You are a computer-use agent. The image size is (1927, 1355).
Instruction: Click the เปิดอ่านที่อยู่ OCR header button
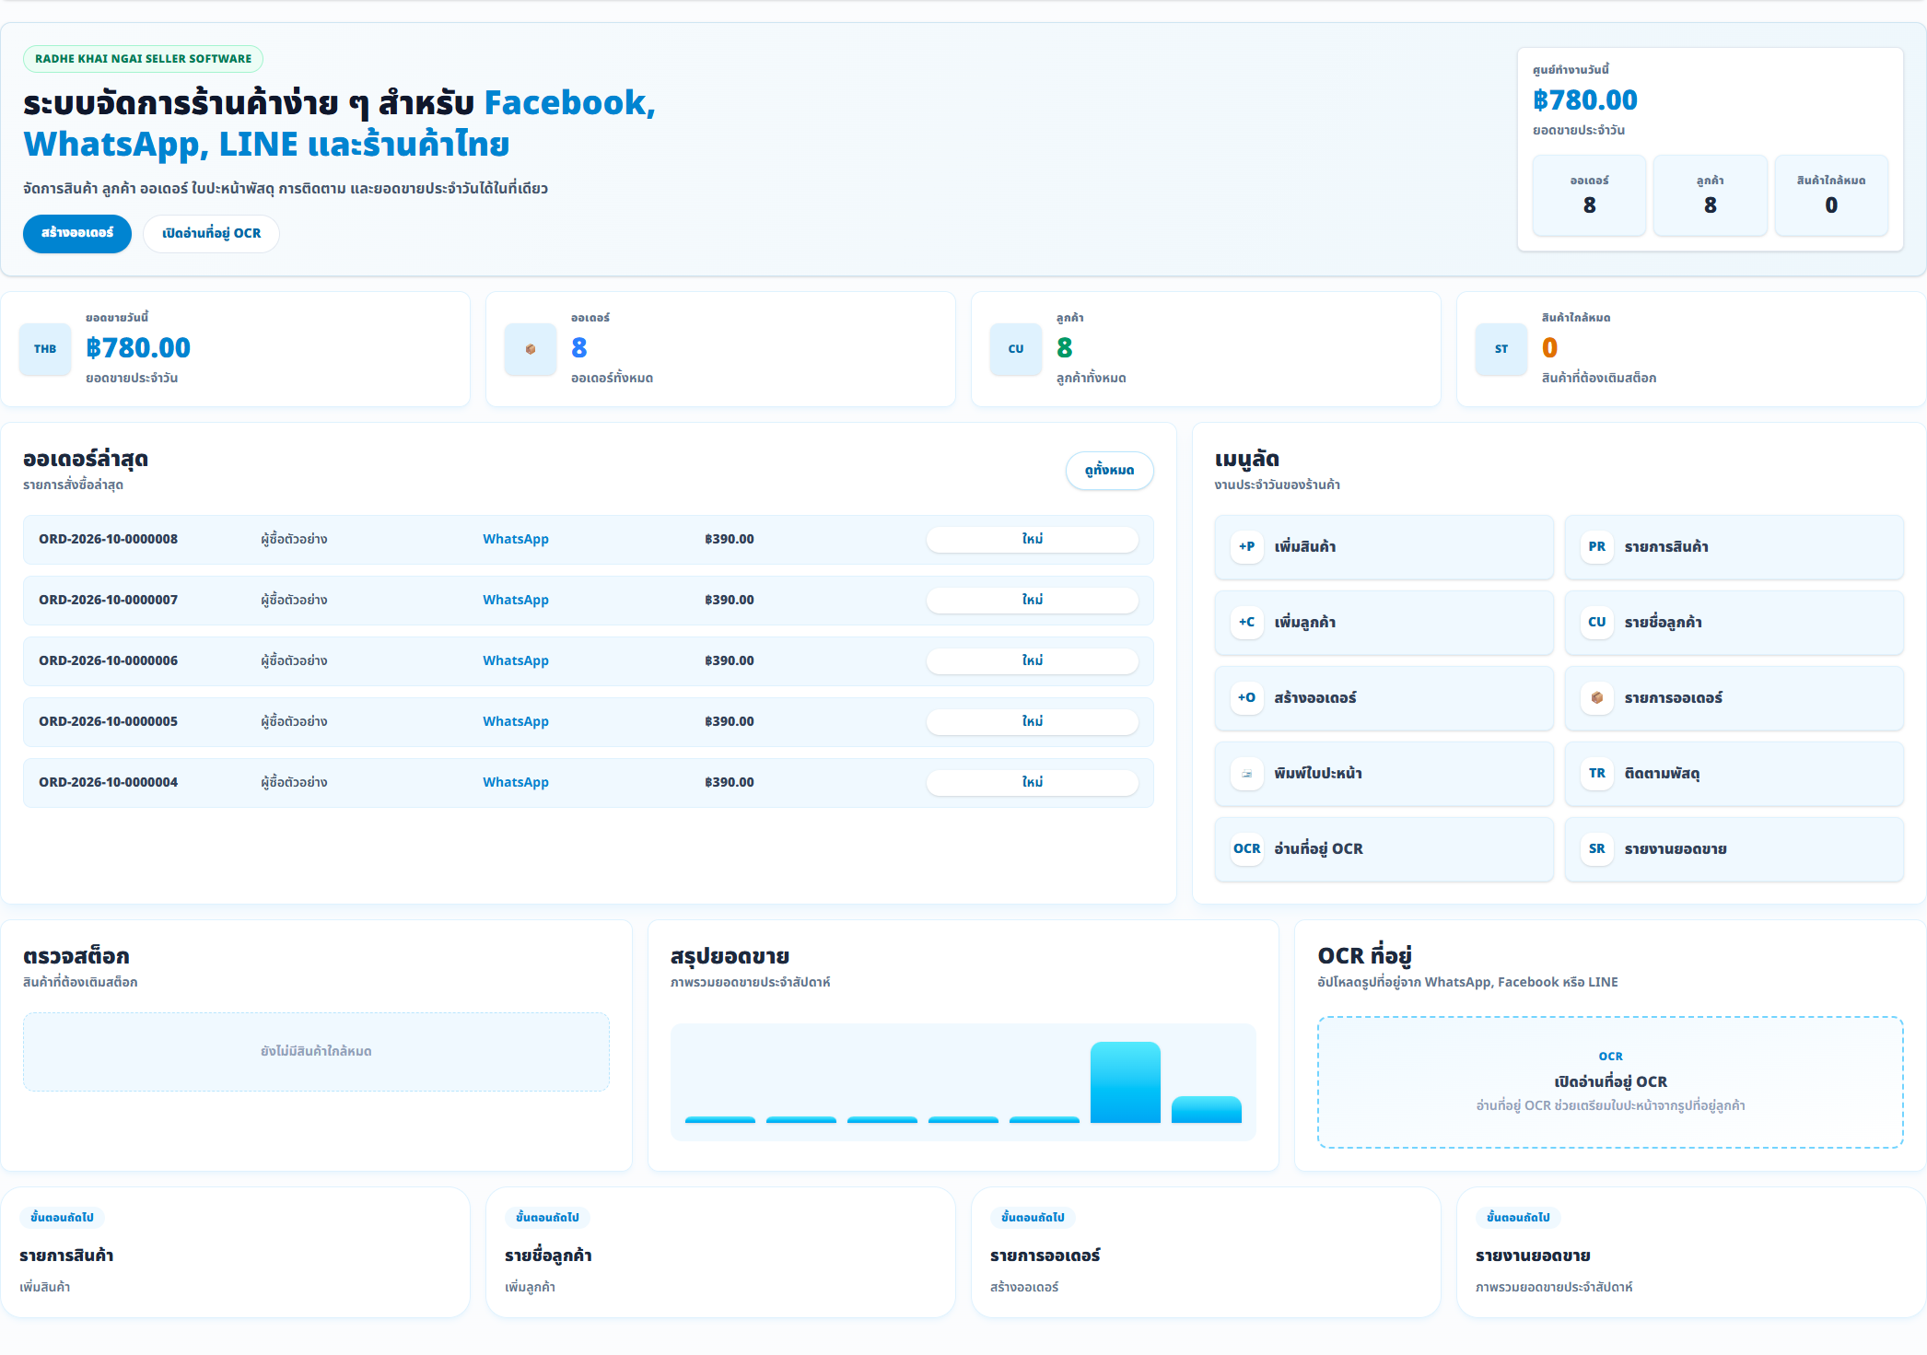211,233
